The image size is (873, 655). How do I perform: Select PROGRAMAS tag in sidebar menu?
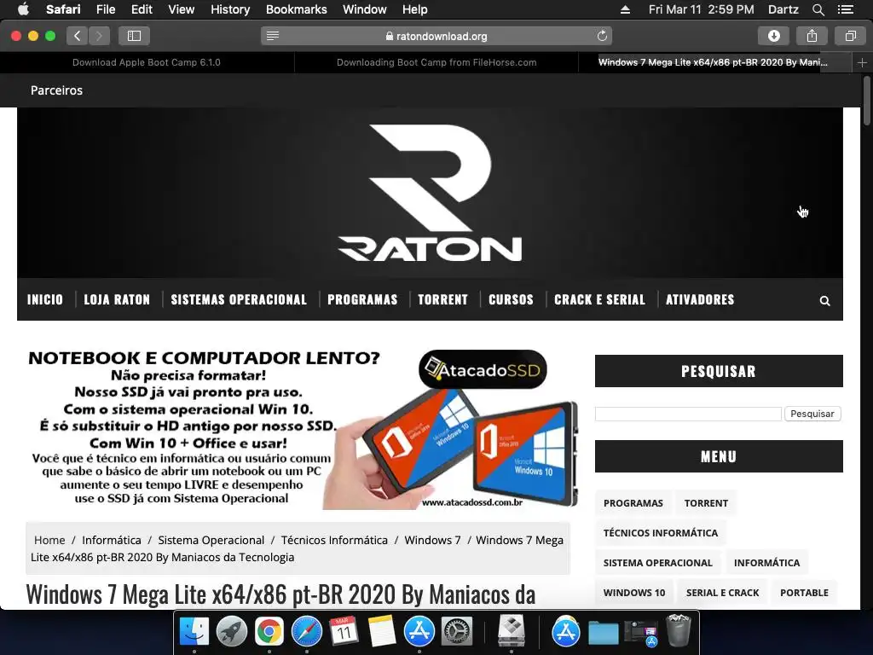pos(633,503)
